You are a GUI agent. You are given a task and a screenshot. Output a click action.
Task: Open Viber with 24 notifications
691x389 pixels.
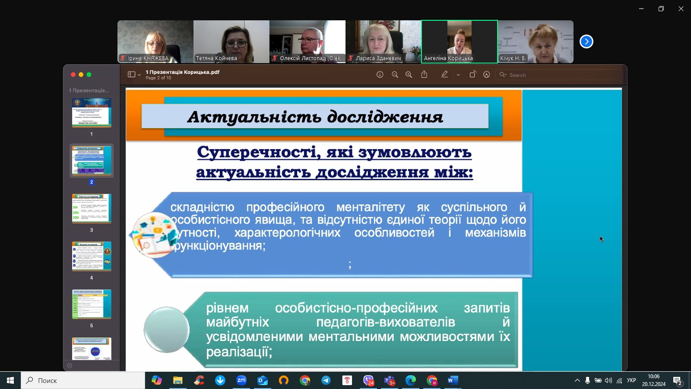[368, 380]
